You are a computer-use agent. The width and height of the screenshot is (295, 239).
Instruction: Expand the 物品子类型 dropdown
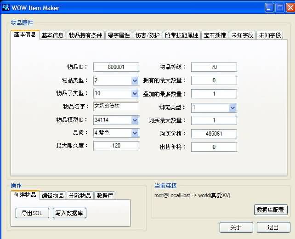click(135, 93)
